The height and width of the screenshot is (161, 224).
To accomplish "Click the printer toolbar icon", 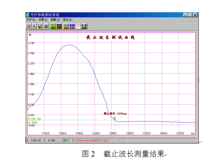I will pyautogui.click(x=46, y=26).
